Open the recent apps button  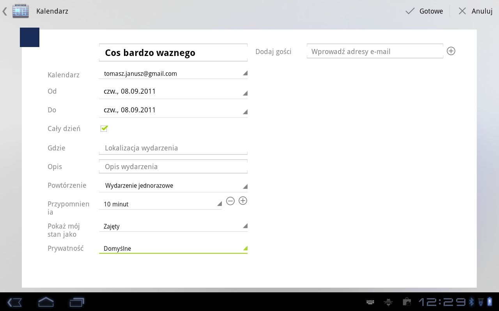77,302
